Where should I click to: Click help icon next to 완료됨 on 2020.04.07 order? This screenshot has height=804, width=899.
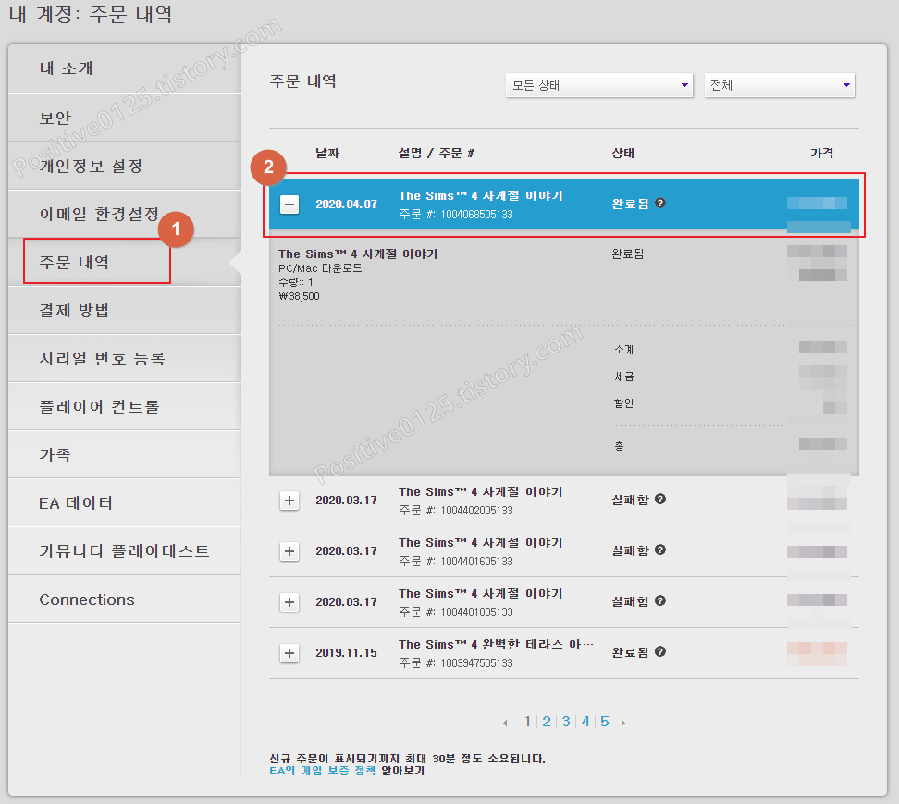(x=660, y=203)
